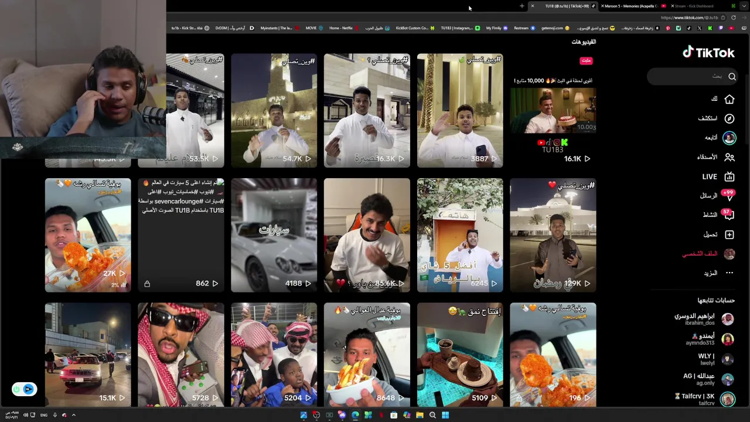Open the MOVIE bookmark

[x=315, y=28]
